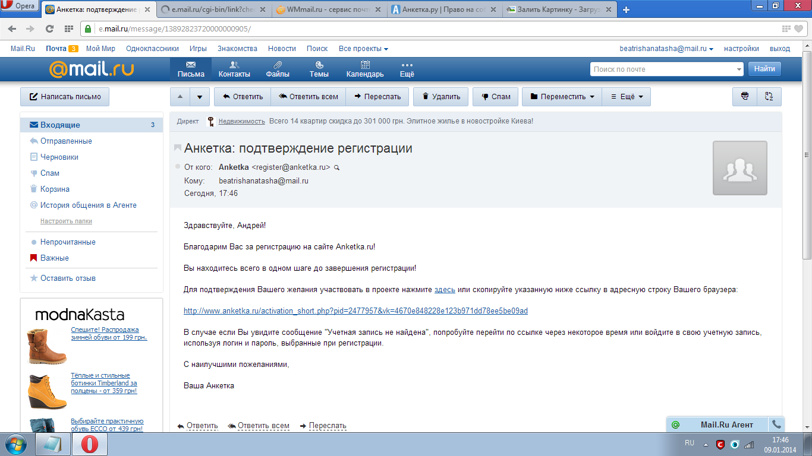
Task: Open a new browser tab
Action: click(x=626, y=9)
